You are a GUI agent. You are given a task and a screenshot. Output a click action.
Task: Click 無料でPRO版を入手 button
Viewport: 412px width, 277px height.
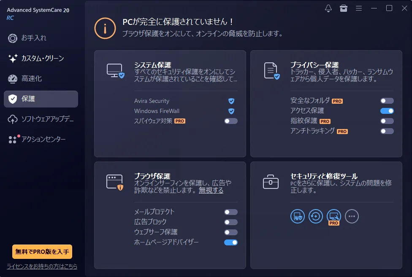tap(42, 252)
